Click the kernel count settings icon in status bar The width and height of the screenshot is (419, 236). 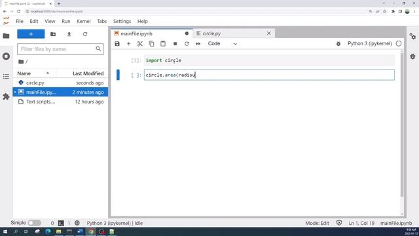point(77,223)
